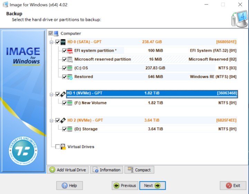The width and height of the screenshot is (249, 194).
Task: Uncheck the HD 0 (SATA) drive checkbox
Action: click(58, 42)
